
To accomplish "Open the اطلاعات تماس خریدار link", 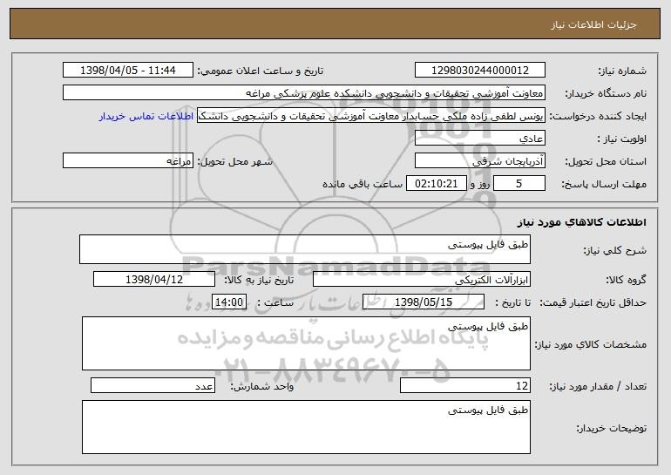I will (146, 117).
